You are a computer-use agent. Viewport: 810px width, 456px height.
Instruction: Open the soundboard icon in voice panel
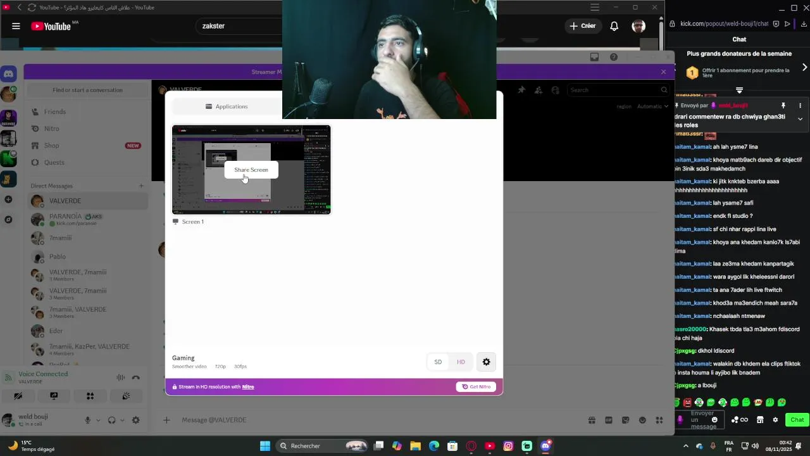coord(126,396)
